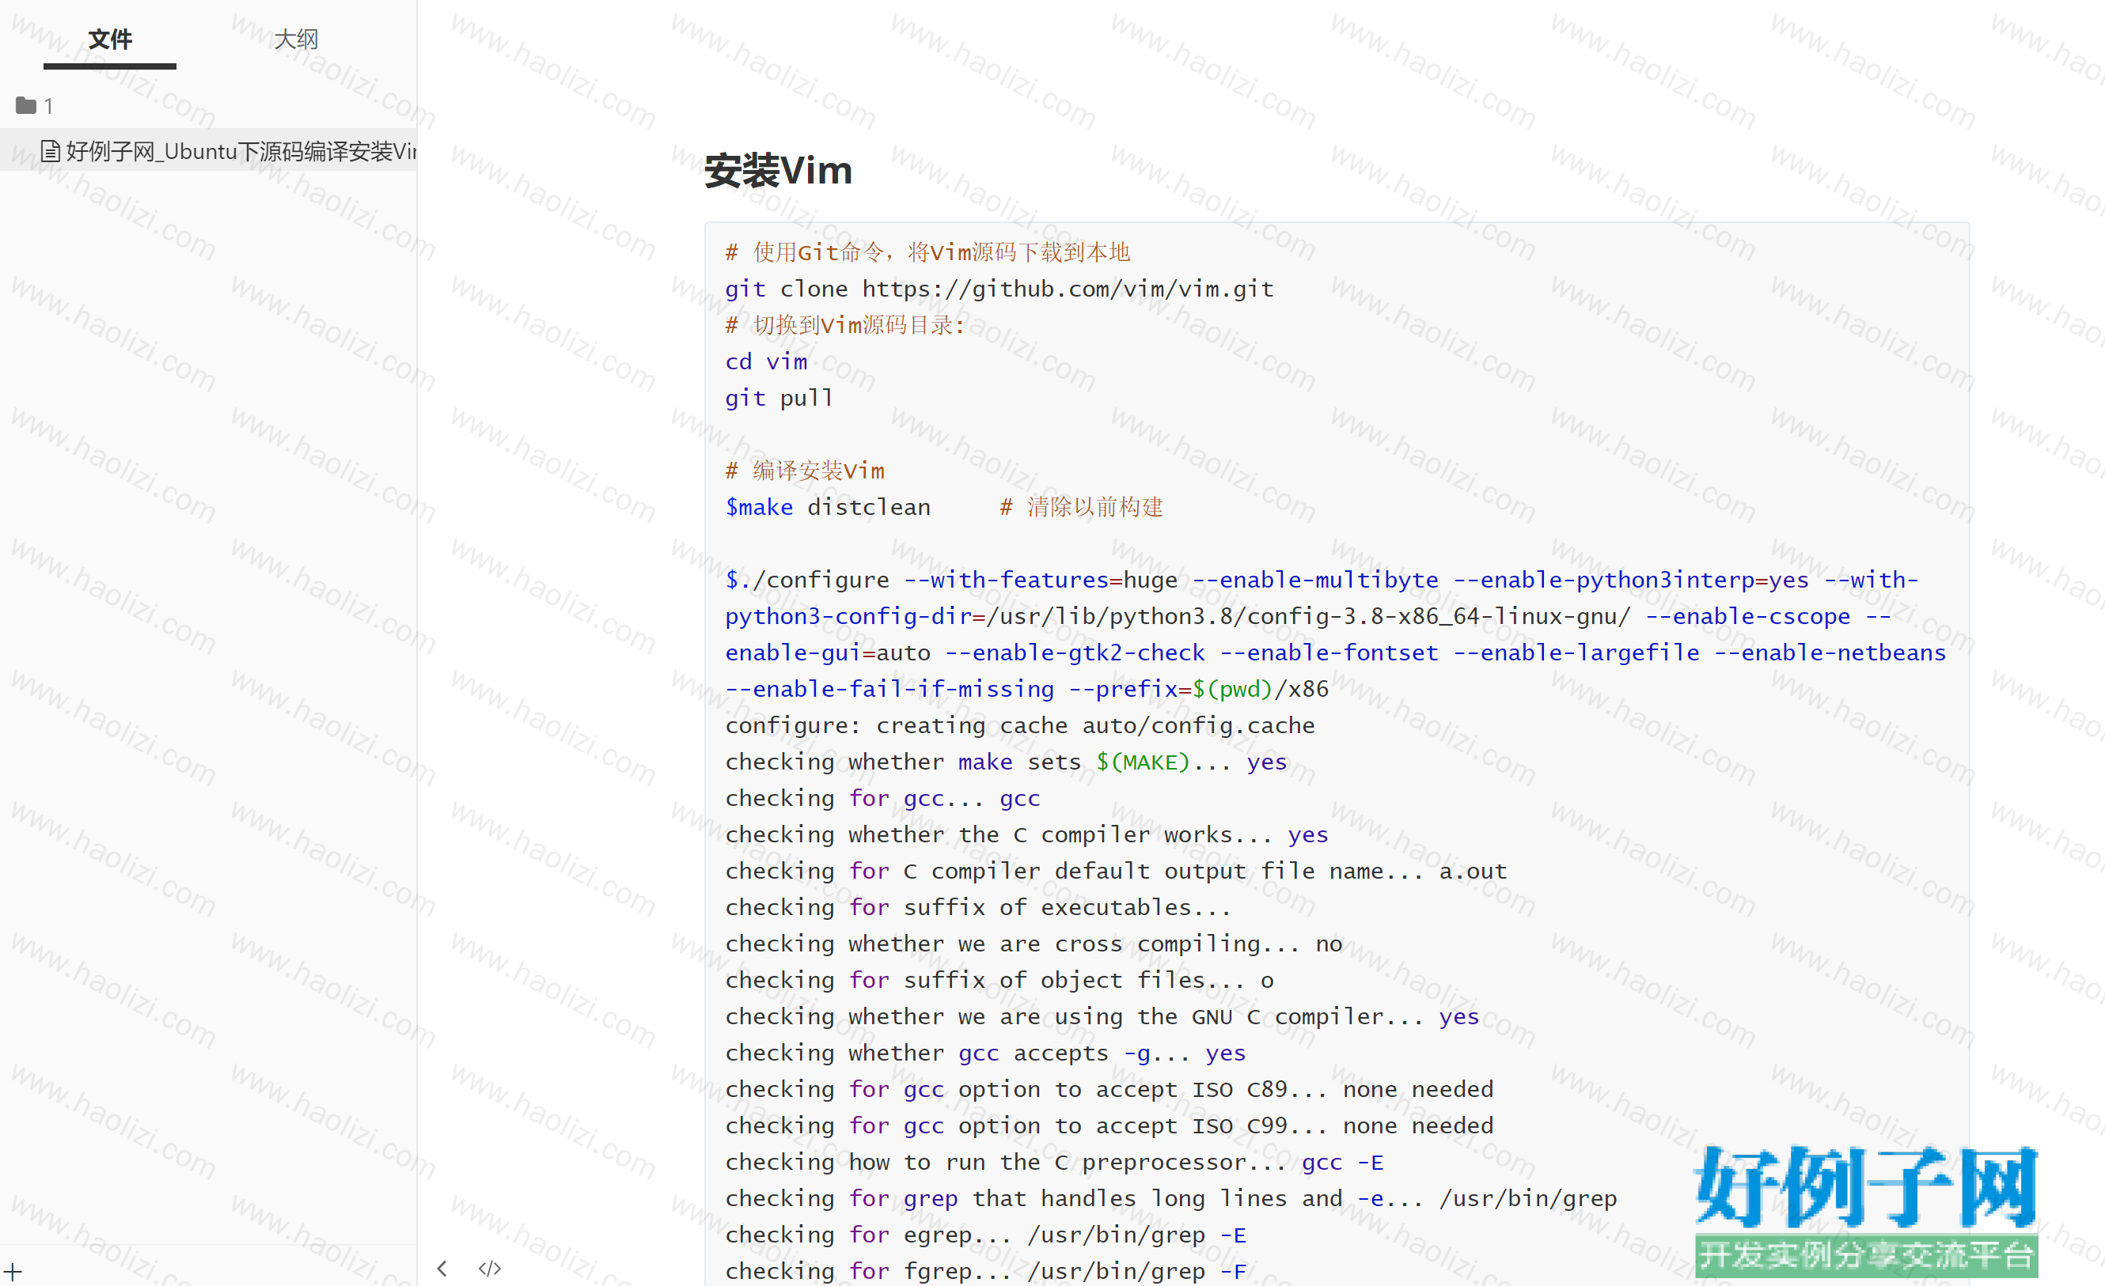Click the git pull line

[778, 398]
